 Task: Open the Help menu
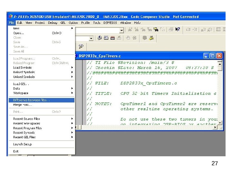coord(137,23)
